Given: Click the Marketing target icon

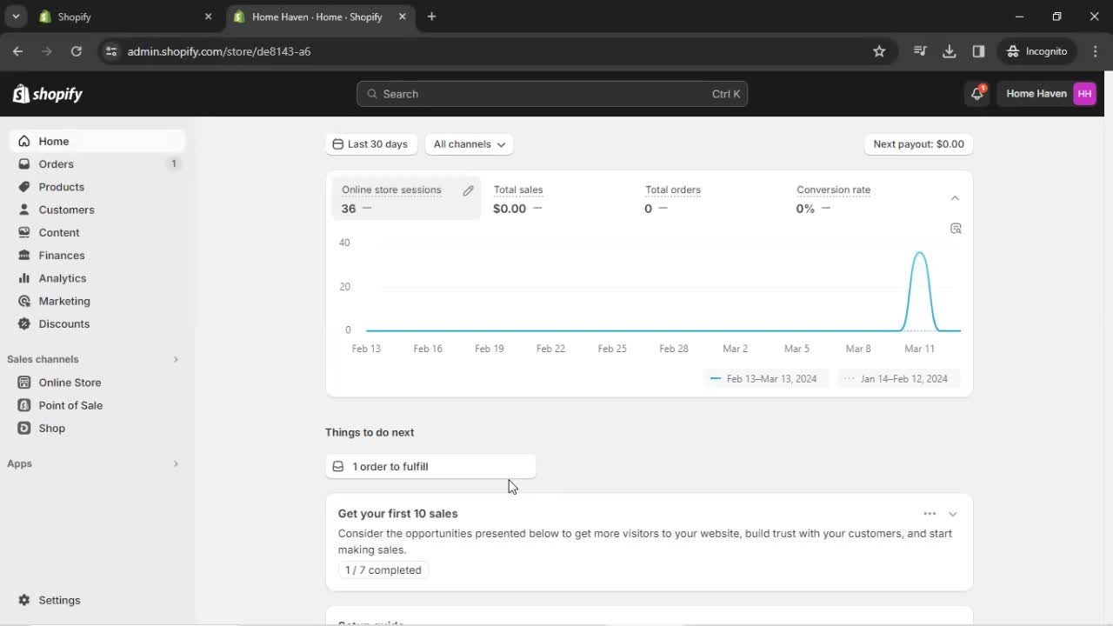Looking at the screenshot, I should [x=24, y=301].
